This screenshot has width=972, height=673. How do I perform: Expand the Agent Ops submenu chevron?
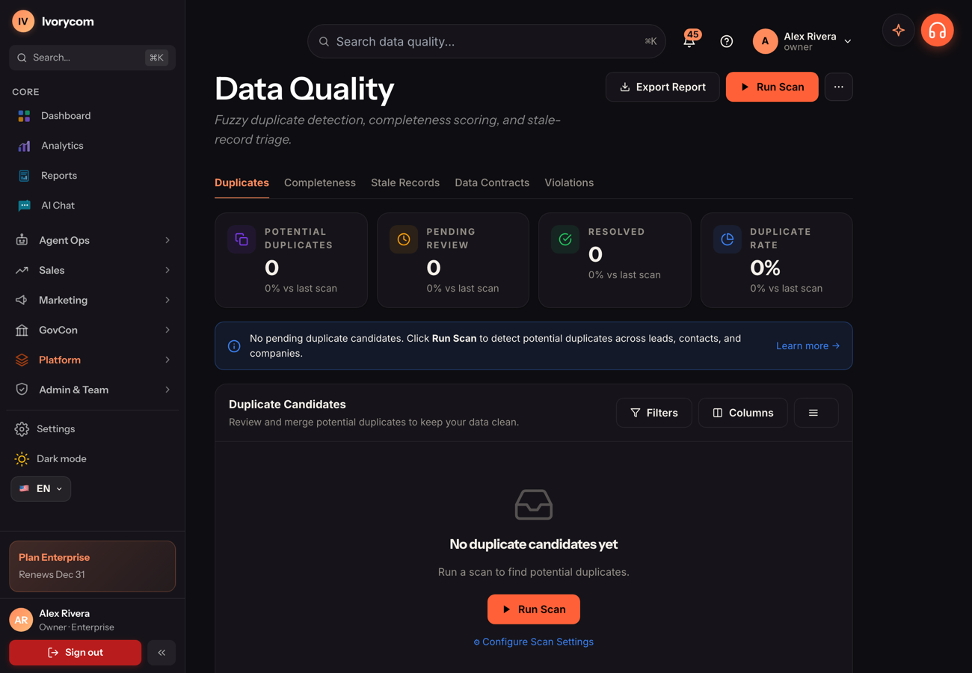point(167,240)
